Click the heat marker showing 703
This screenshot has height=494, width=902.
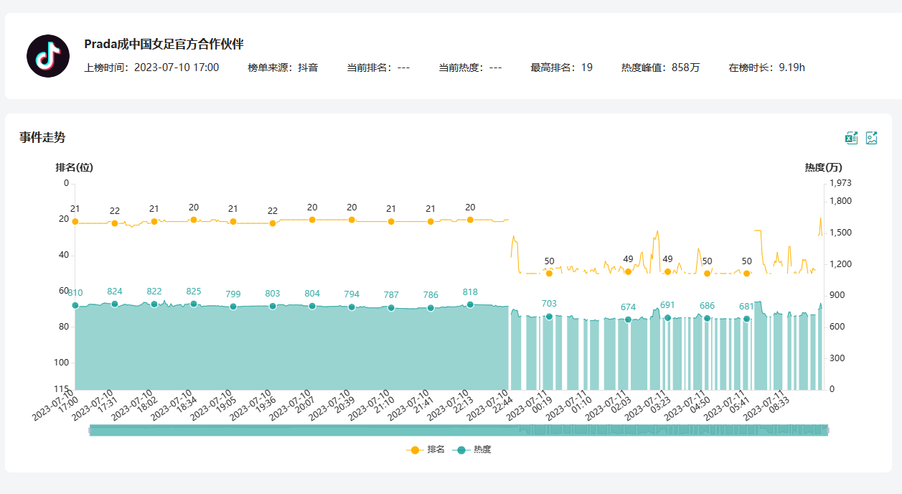click(549, 317)
